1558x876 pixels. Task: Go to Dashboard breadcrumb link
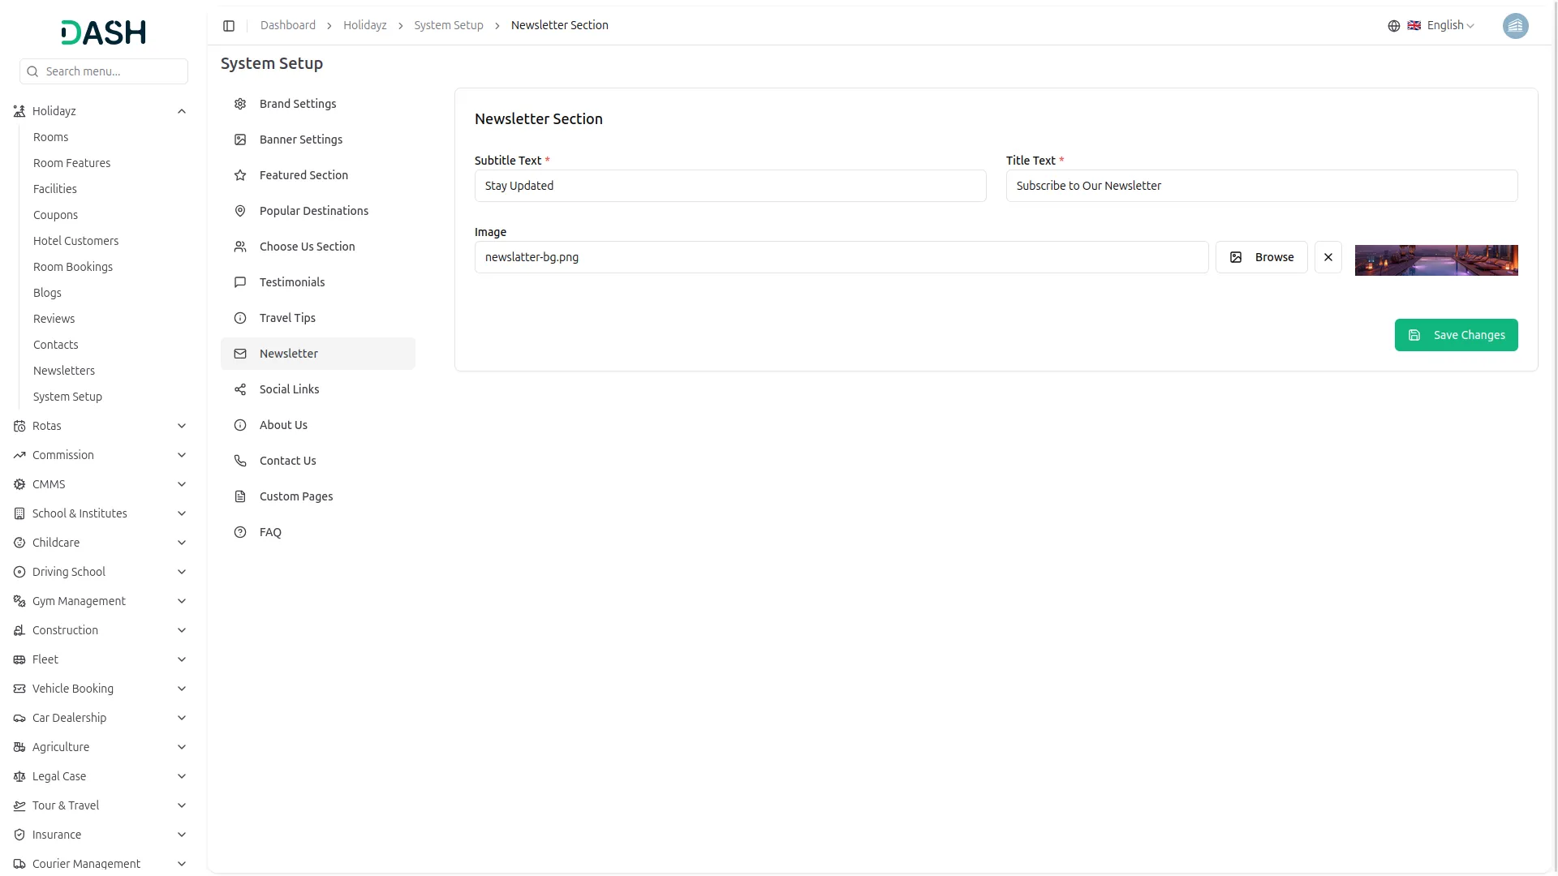[288, 25]
